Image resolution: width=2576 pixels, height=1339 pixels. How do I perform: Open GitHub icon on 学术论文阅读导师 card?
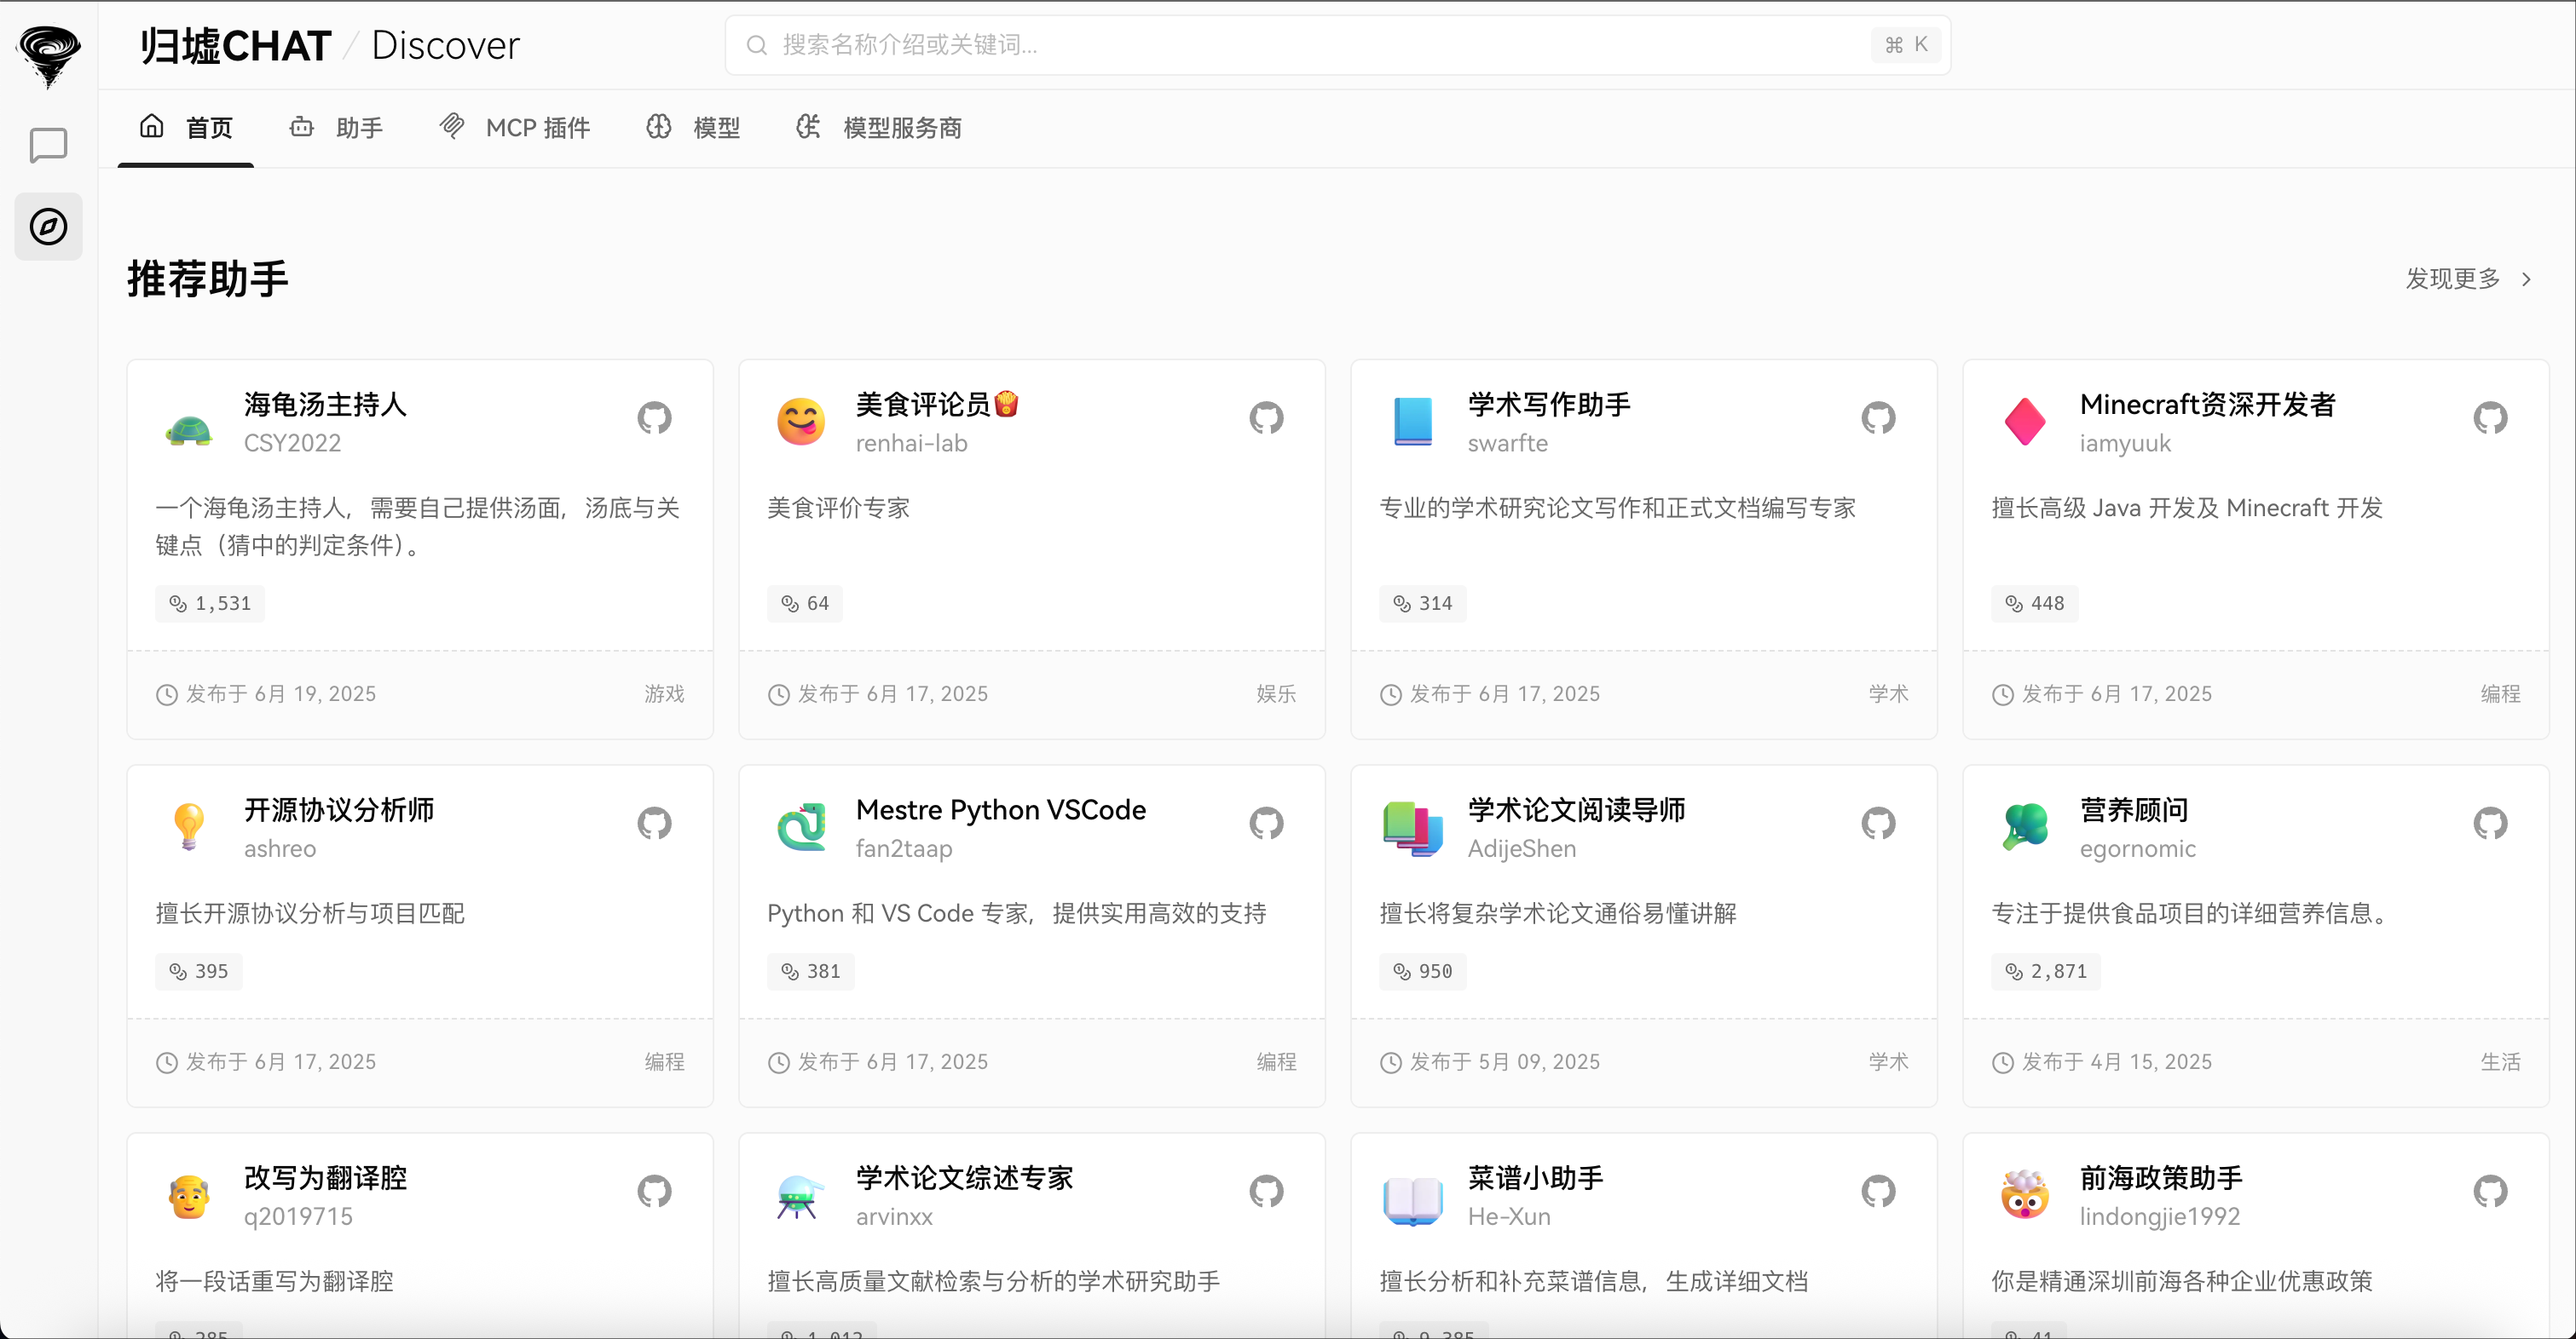click(1878, 824)
